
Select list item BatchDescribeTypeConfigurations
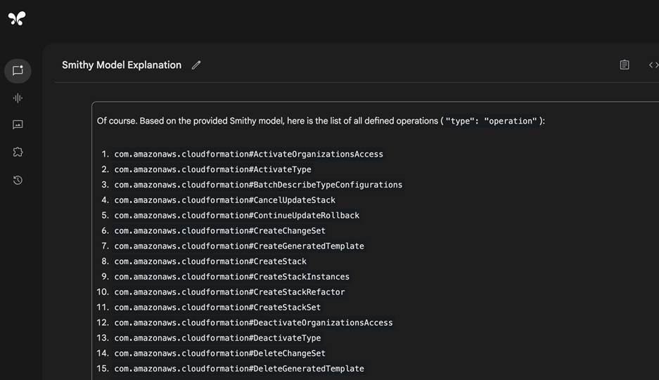coord(259,185)
